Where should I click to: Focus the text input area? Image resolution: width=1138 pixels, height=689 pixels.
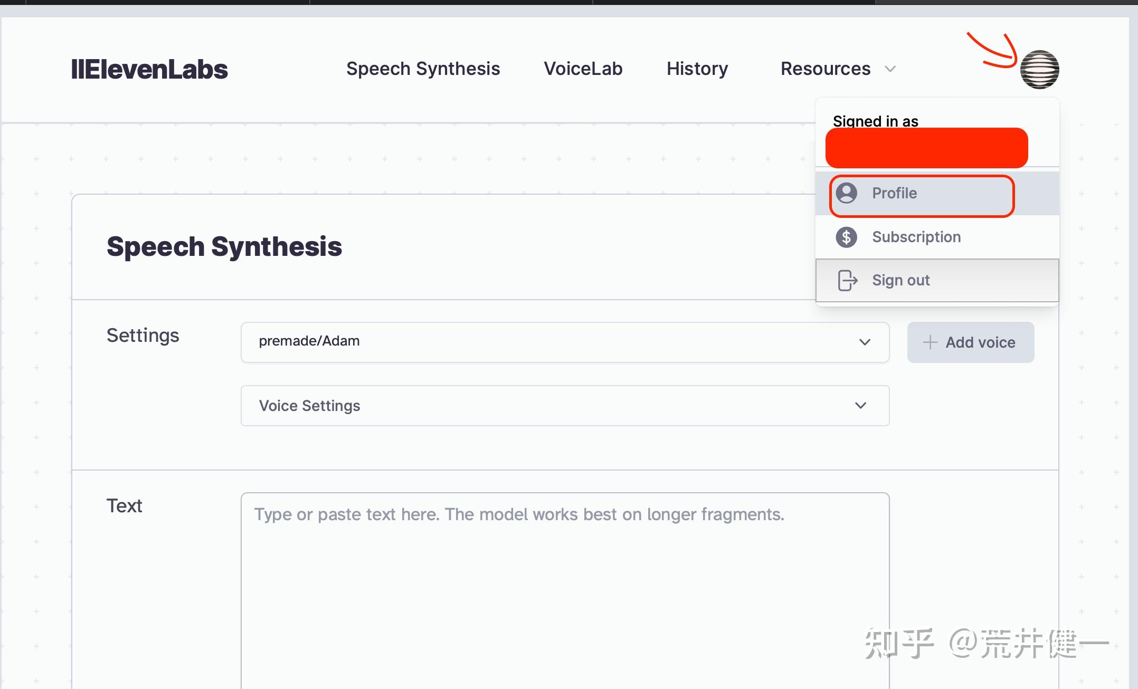(x=565, y=591)
